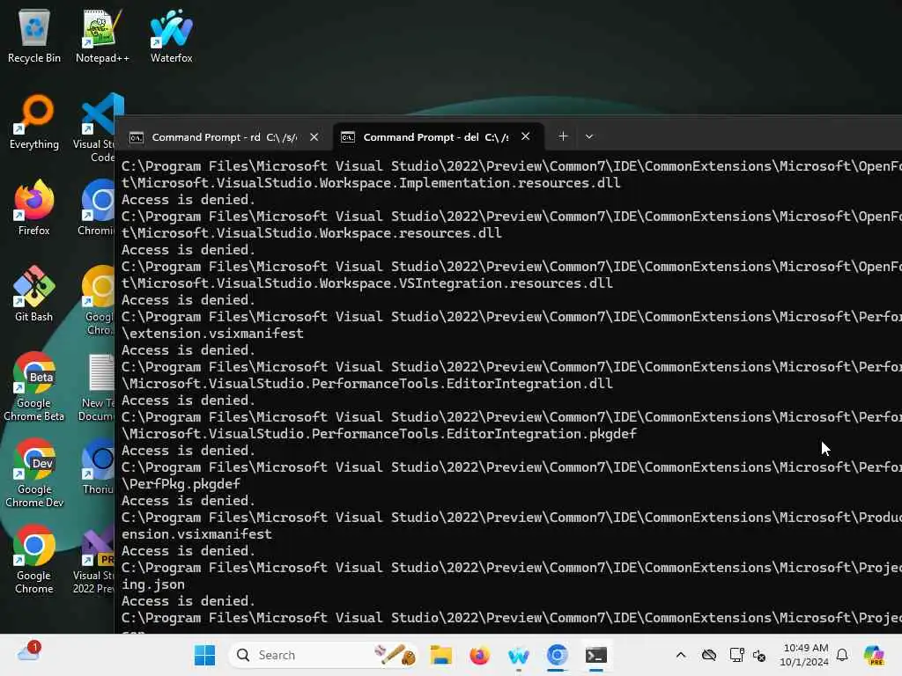Click the ing.json output line
Image resolution: width=902 pixels, height=676 pixels.
(153, 584)
